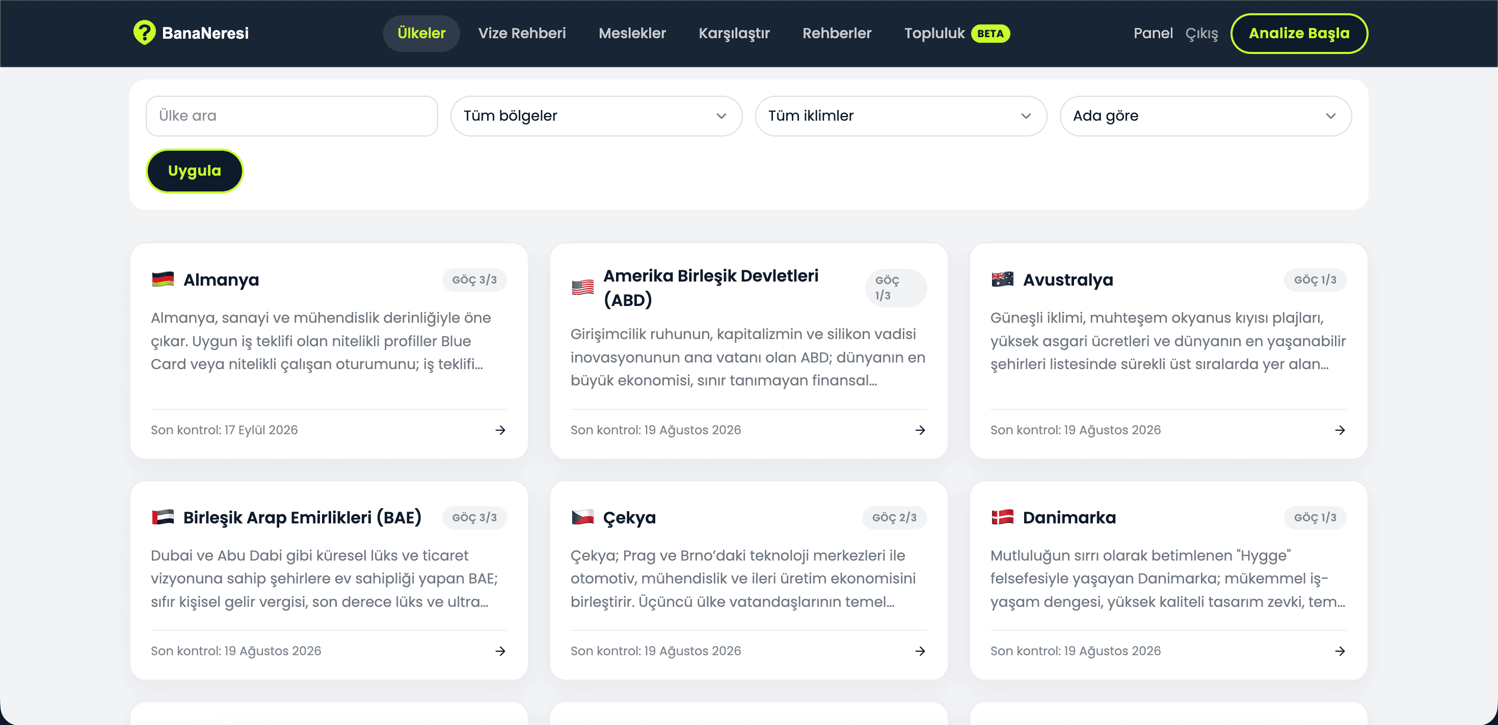Image resolution: width=1498 pixels, height=725 pixels.
Task: Open the Vize Rehberi menu item
Action: (x=522, y=33)
